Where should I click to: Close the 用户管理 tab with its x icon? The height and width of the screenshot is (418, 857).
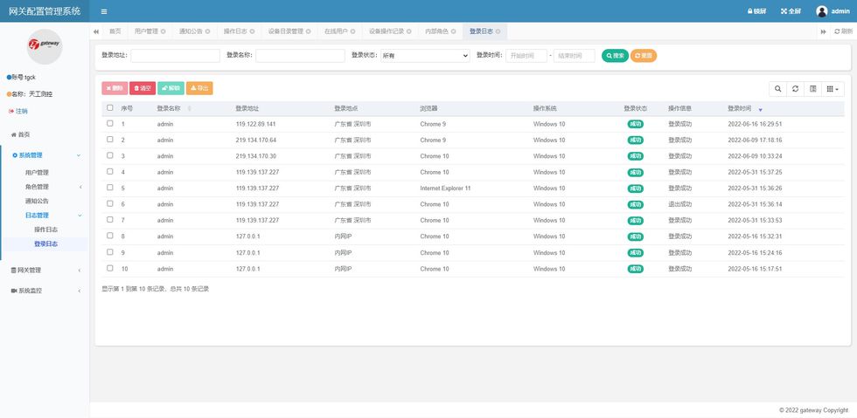164,31
